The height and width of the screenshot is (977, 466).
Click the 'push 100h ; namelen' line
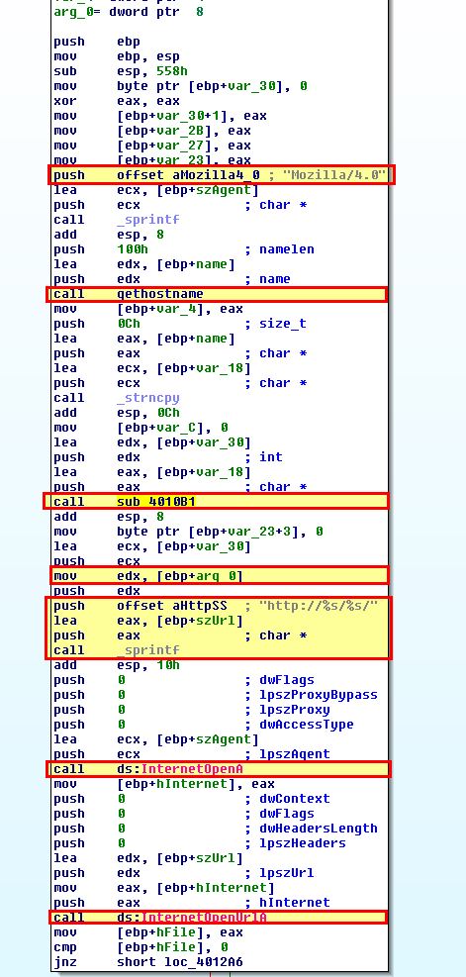click(x=184, y=249)
